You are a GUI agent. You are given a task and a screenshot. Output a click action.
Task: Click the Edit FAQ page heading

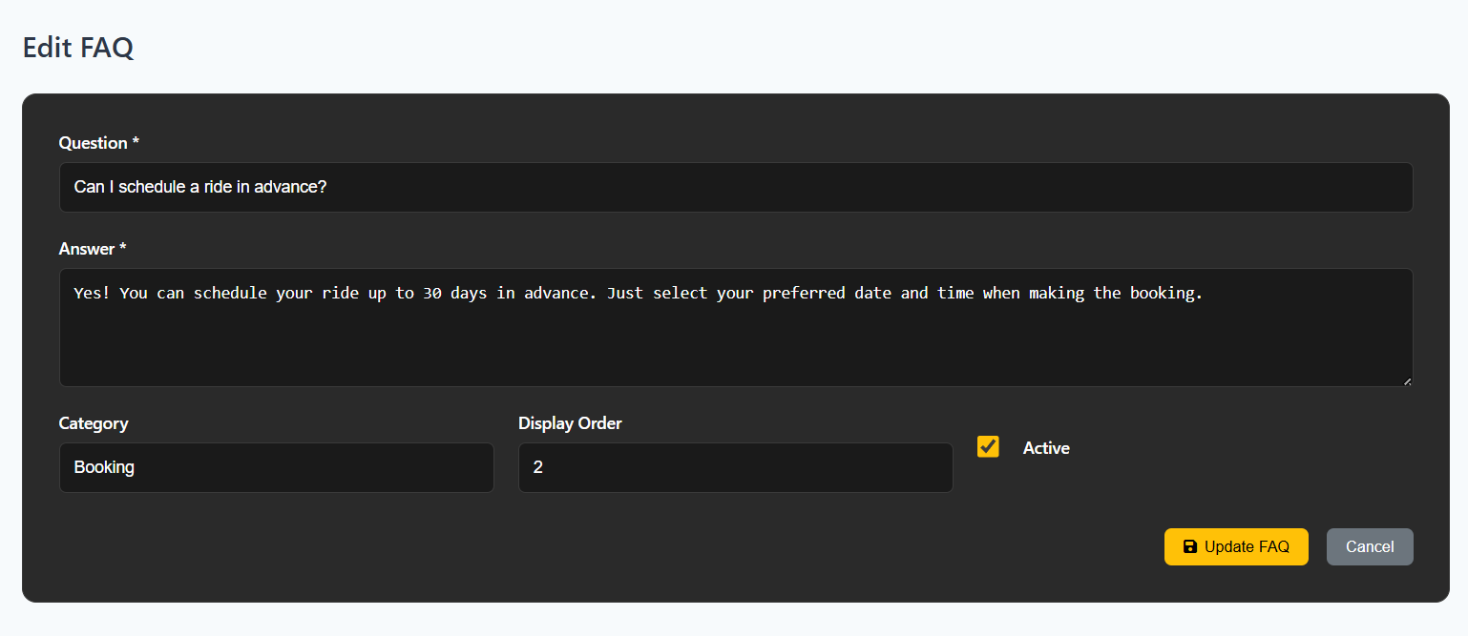[x=77, y=48]
